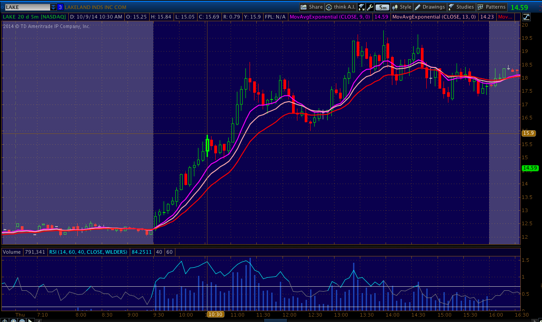Click the 10:30 time axis marker
The width and height of the screenshot is (542, 322).
pyautogui.click(x=215, y=314)
